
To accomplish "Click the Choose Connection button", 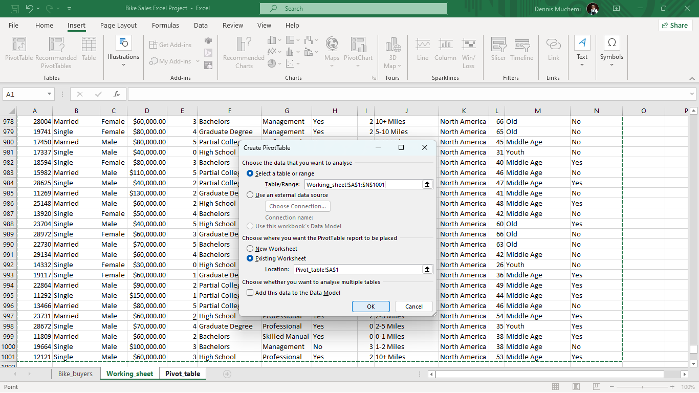I will [x=297, y=206].
